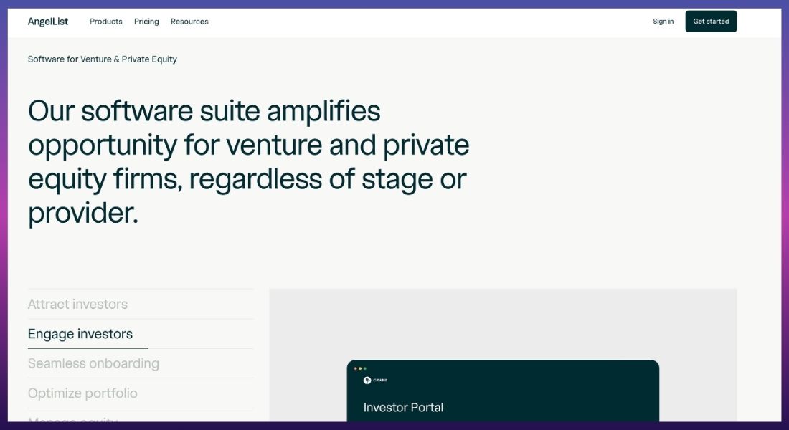Select the Attract investors tab
Viewport: 789px width, 430px height.
click(x=77, y=305)
